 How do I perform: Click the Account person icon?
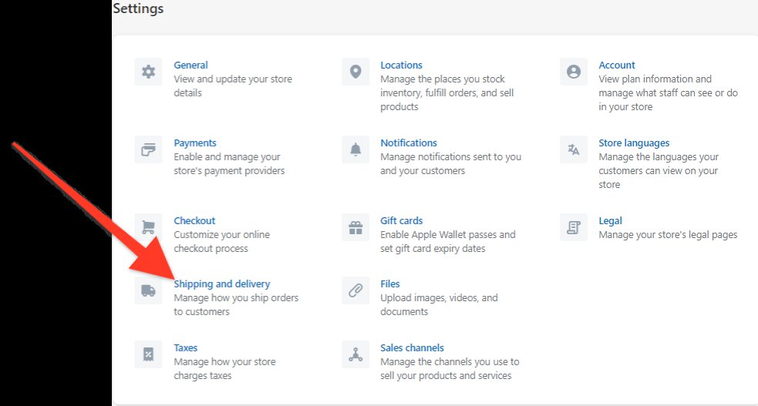pos(573,72)
